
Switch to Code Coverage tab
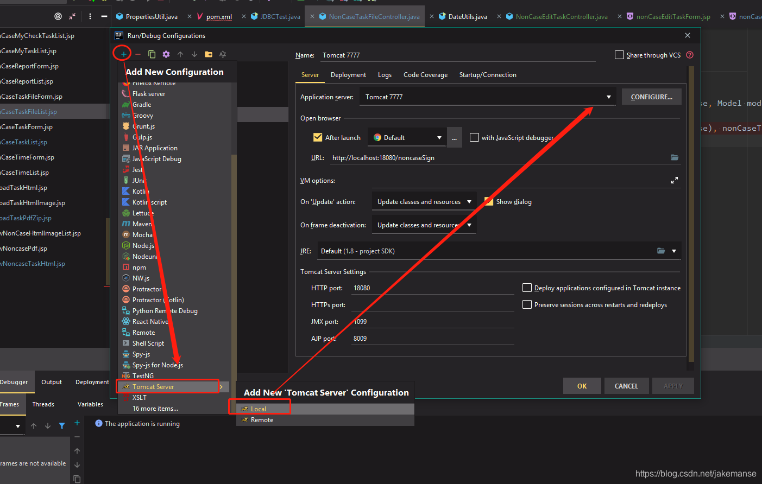click(425, 75)
